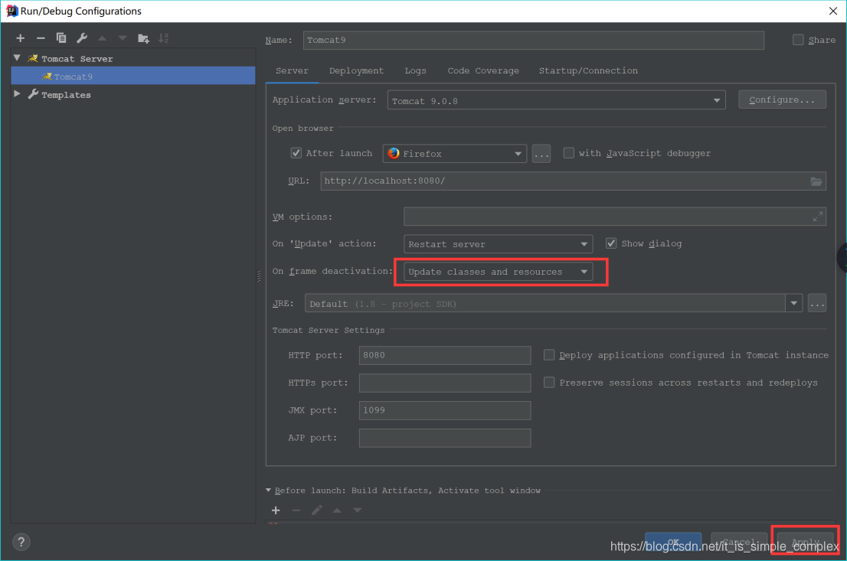This screenshot has width=847, height=561.
Task: Click the VM options input field
Action: (615, 217)
